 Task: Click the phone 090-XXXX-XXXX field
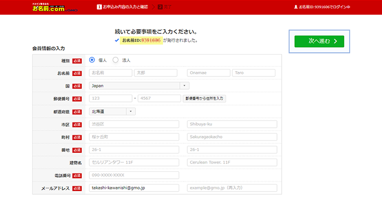(x=134, y=175)
